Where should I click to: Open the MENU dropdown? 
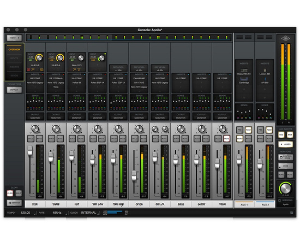(14, 38)
